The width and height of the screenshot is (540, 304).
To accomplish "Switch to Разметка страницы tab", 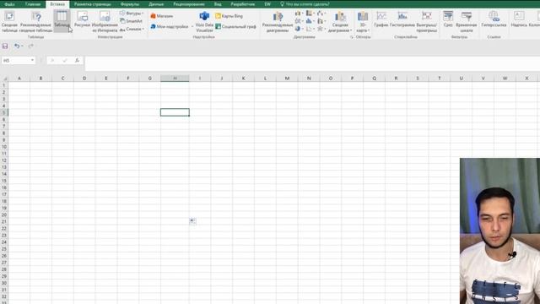I will [93, 4].
